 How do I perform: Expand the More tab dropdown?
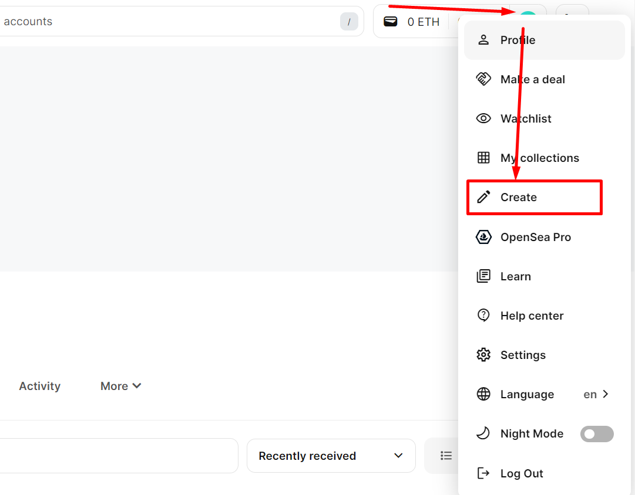point(121,386)
